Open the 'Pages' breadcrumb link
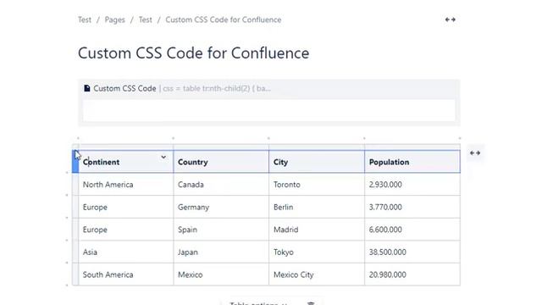 (x=115, y=19)
